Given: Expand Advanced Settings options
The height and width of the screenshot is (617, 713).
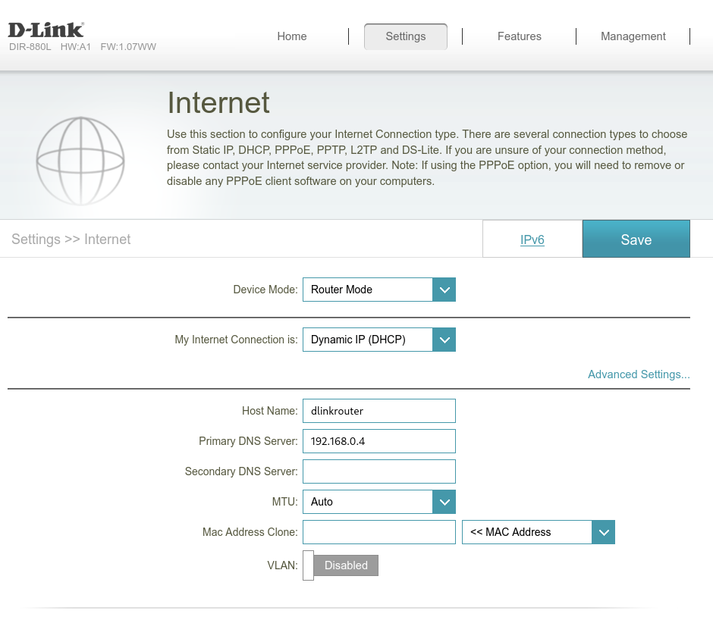Looking at the screenshot, I should 638,374.
